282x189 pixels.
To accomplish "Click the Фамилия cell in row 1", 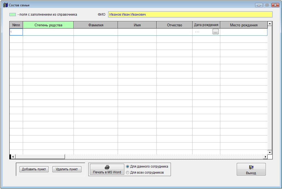I will click(96, 32).
